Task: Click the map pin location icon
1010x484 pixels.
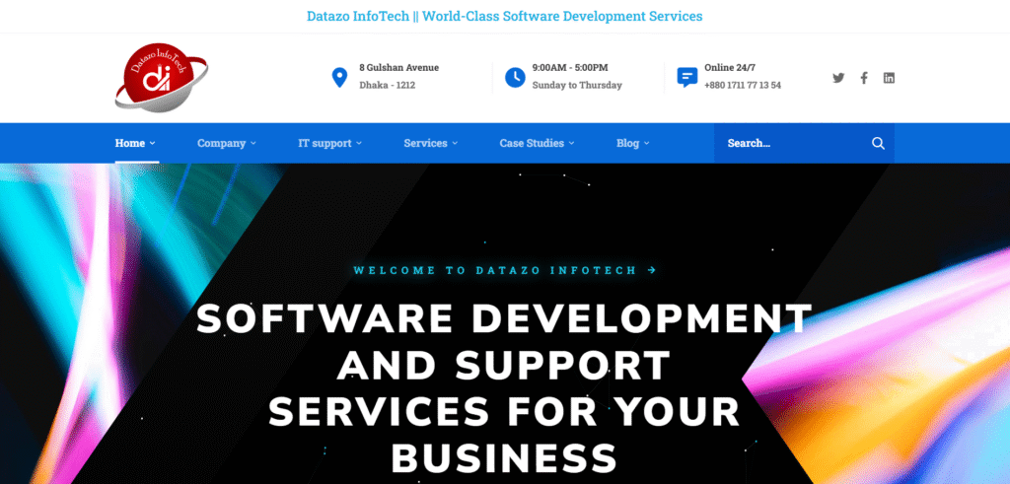Action: coord(339,77)
